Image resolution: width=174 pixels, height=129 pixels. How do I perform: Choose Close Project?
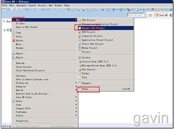click(x=24, y=67)
